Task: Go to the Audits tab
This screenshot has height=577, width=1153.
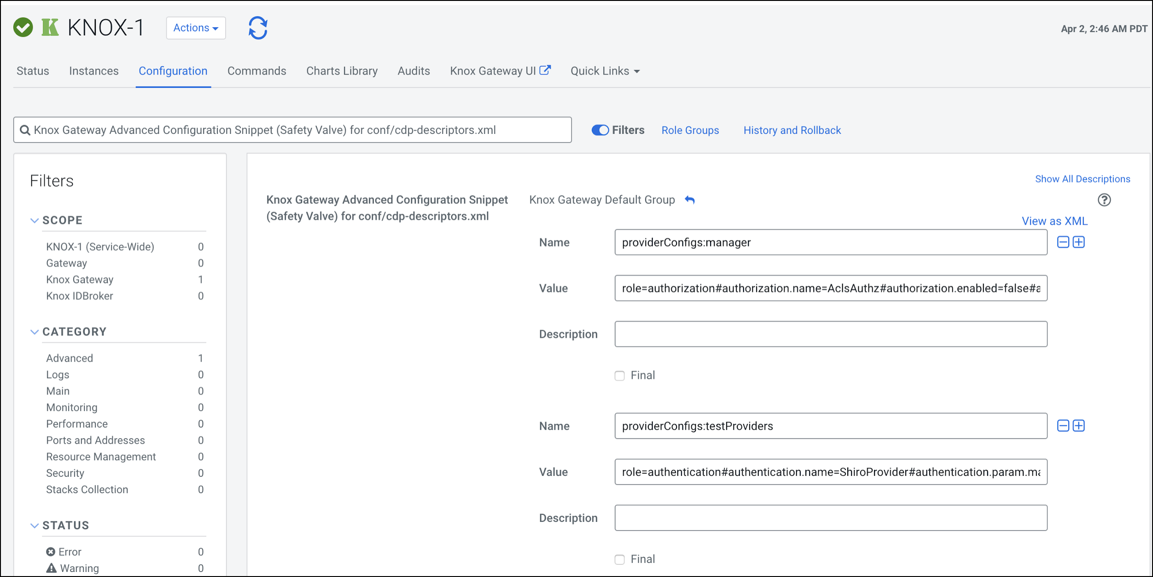Action: [414, 71]
